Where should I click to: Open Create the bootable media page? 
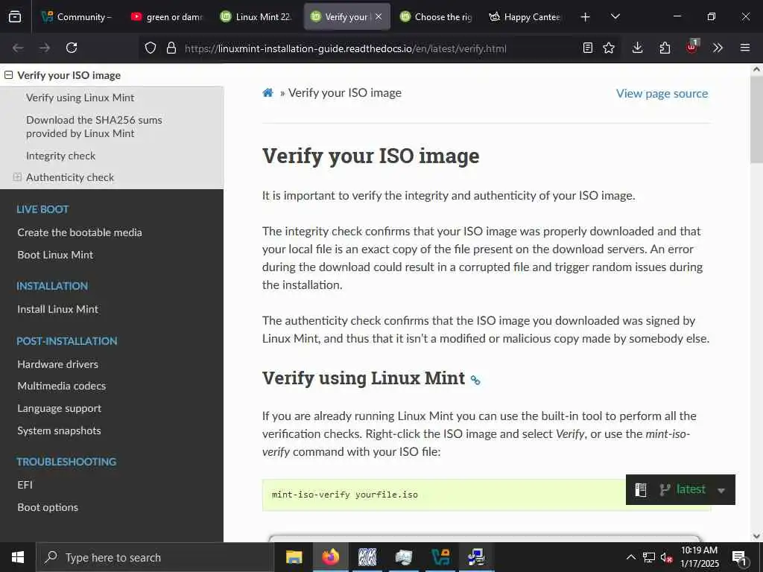[x=80, y=232]
